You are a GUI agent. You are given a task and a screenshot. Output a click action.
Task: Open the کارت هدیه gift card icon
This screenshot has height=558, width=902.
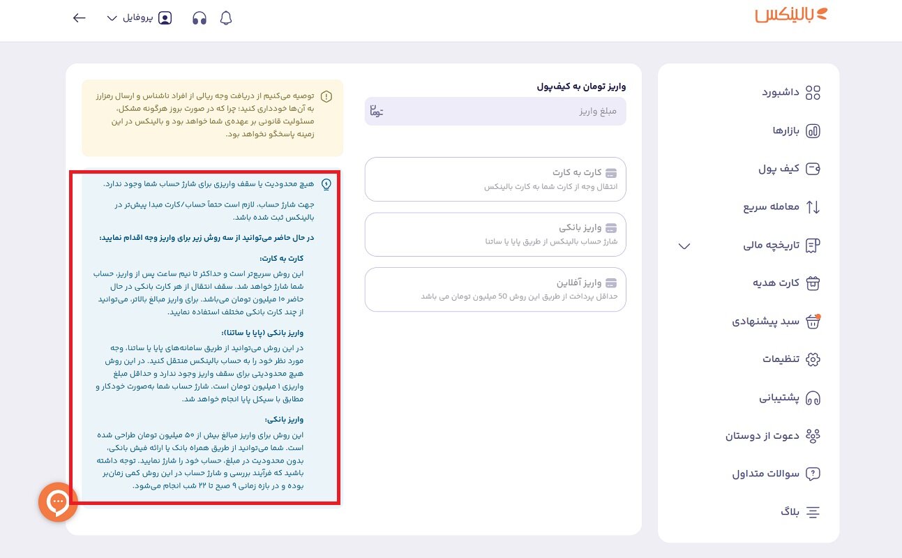[811, 283]
